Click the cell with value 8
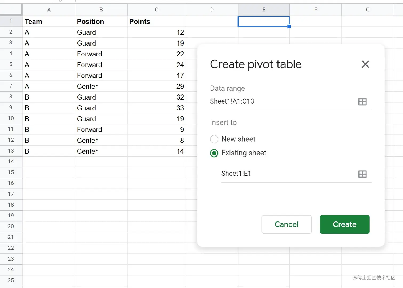This screenshot has height=288, width=403. click(156, 140)
